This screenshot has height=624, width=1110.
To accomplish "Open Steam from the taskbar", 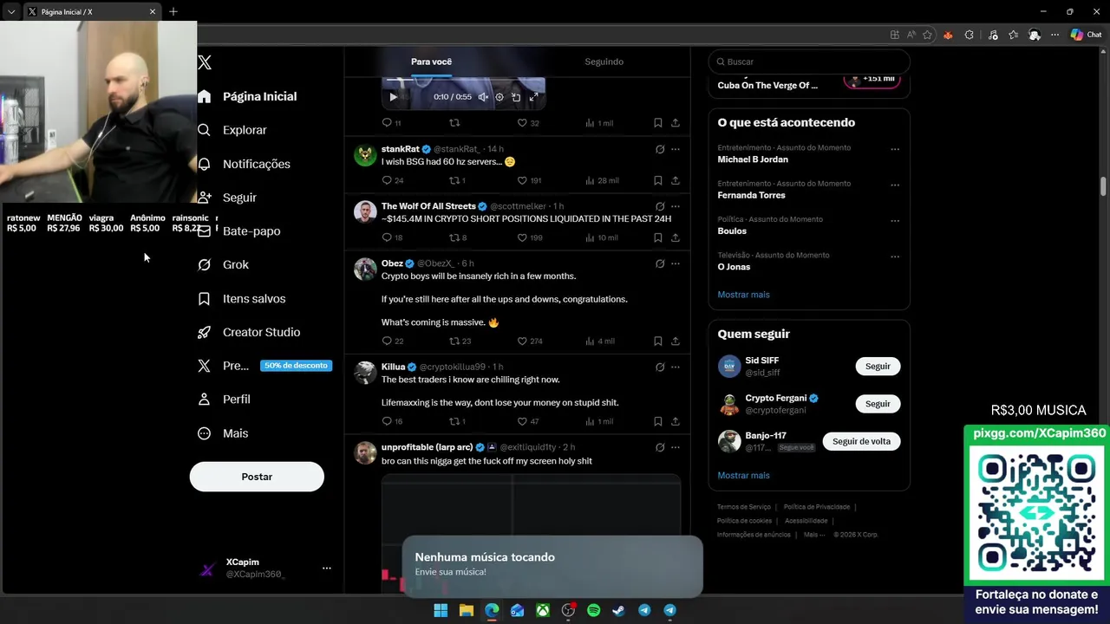I will pos(618,610).
